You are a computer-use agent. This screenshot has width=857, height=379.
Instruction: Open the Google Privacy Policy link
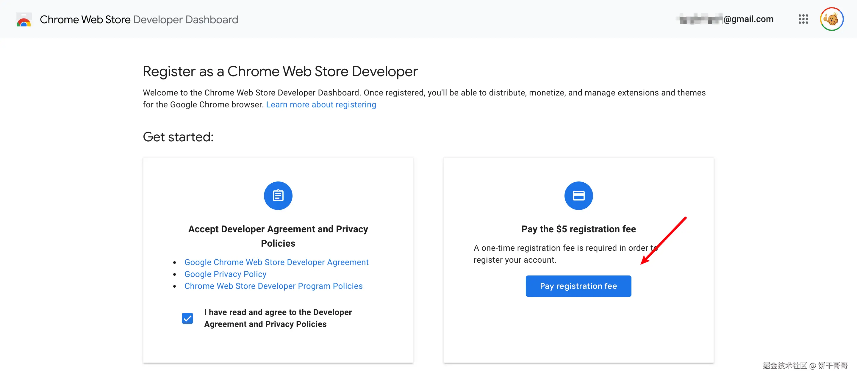(x=225, y=274)
